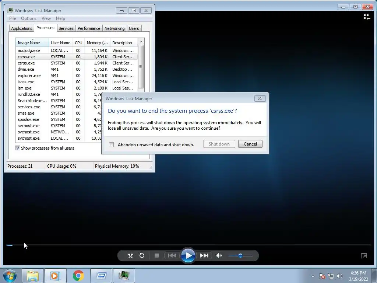Open the Users tab
This screenshot has width=377, height=283.
[x=134, y=28]
